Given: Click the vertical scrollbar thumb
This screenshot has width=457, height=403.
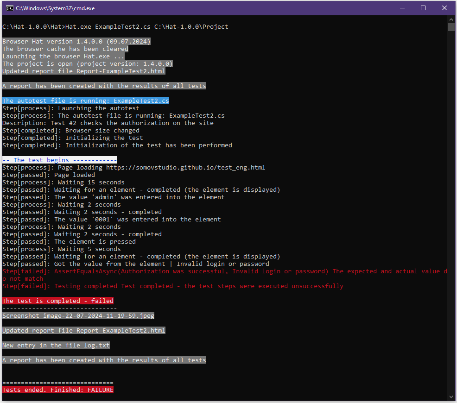Looking at the screenshot, I should [451, 27].
